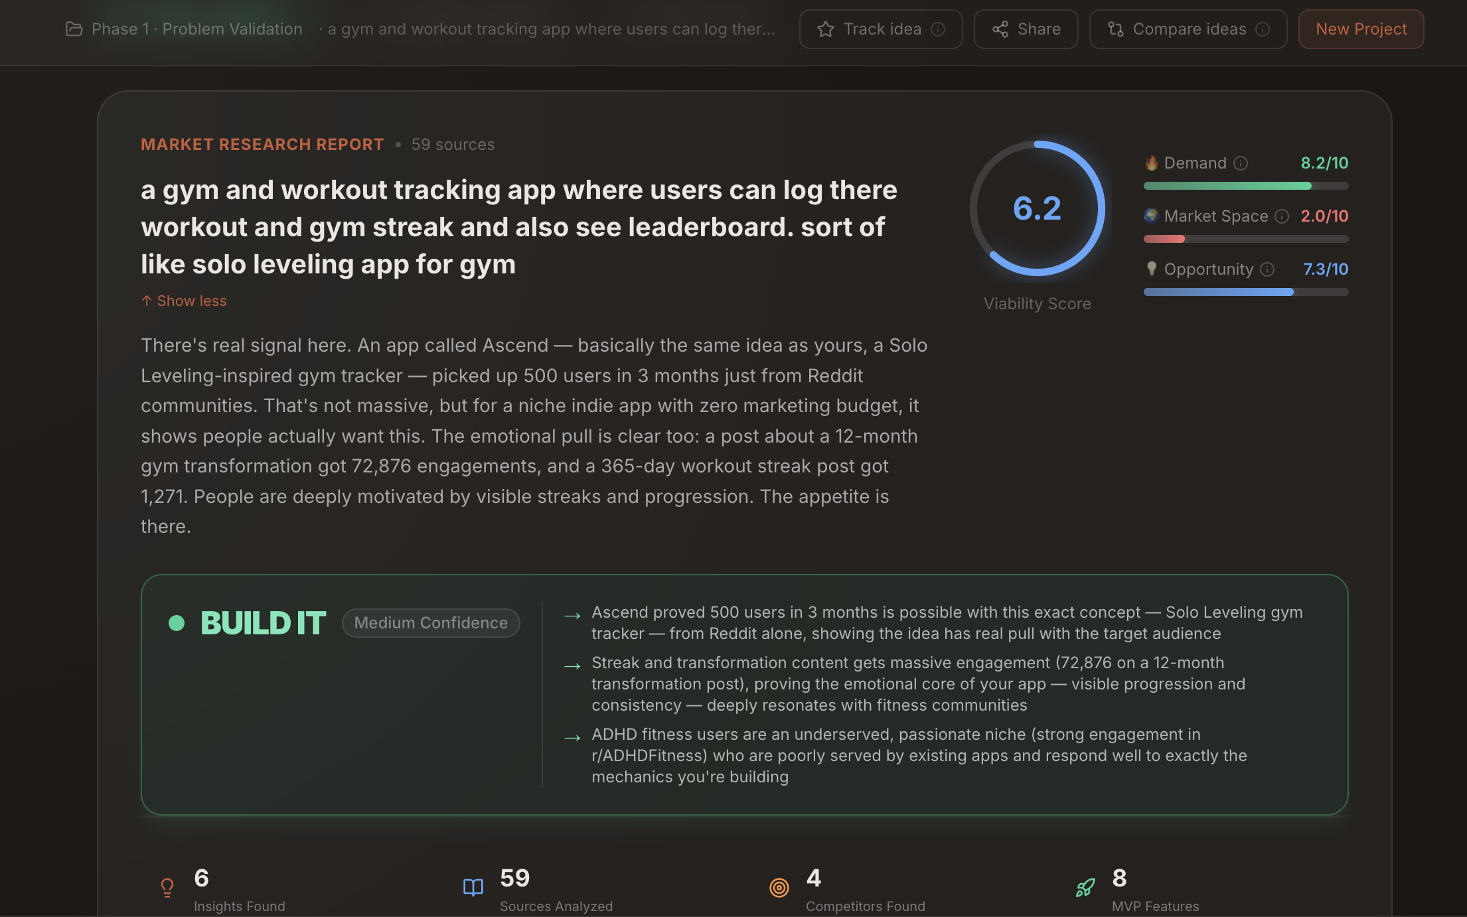Click the globe icon beside Market Space

tap(1152, 216)
